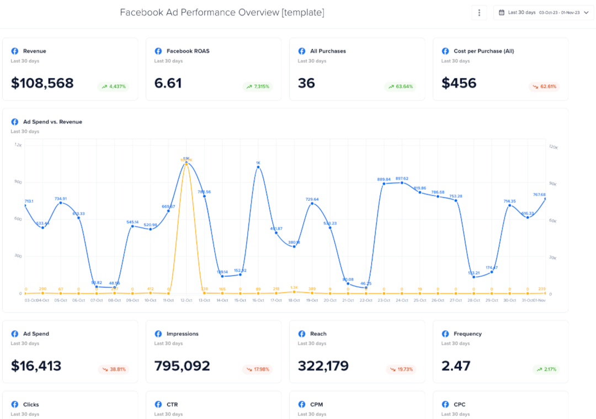Click the CPM card title
Screen dimensions: 596x419
tap(316, 404)
